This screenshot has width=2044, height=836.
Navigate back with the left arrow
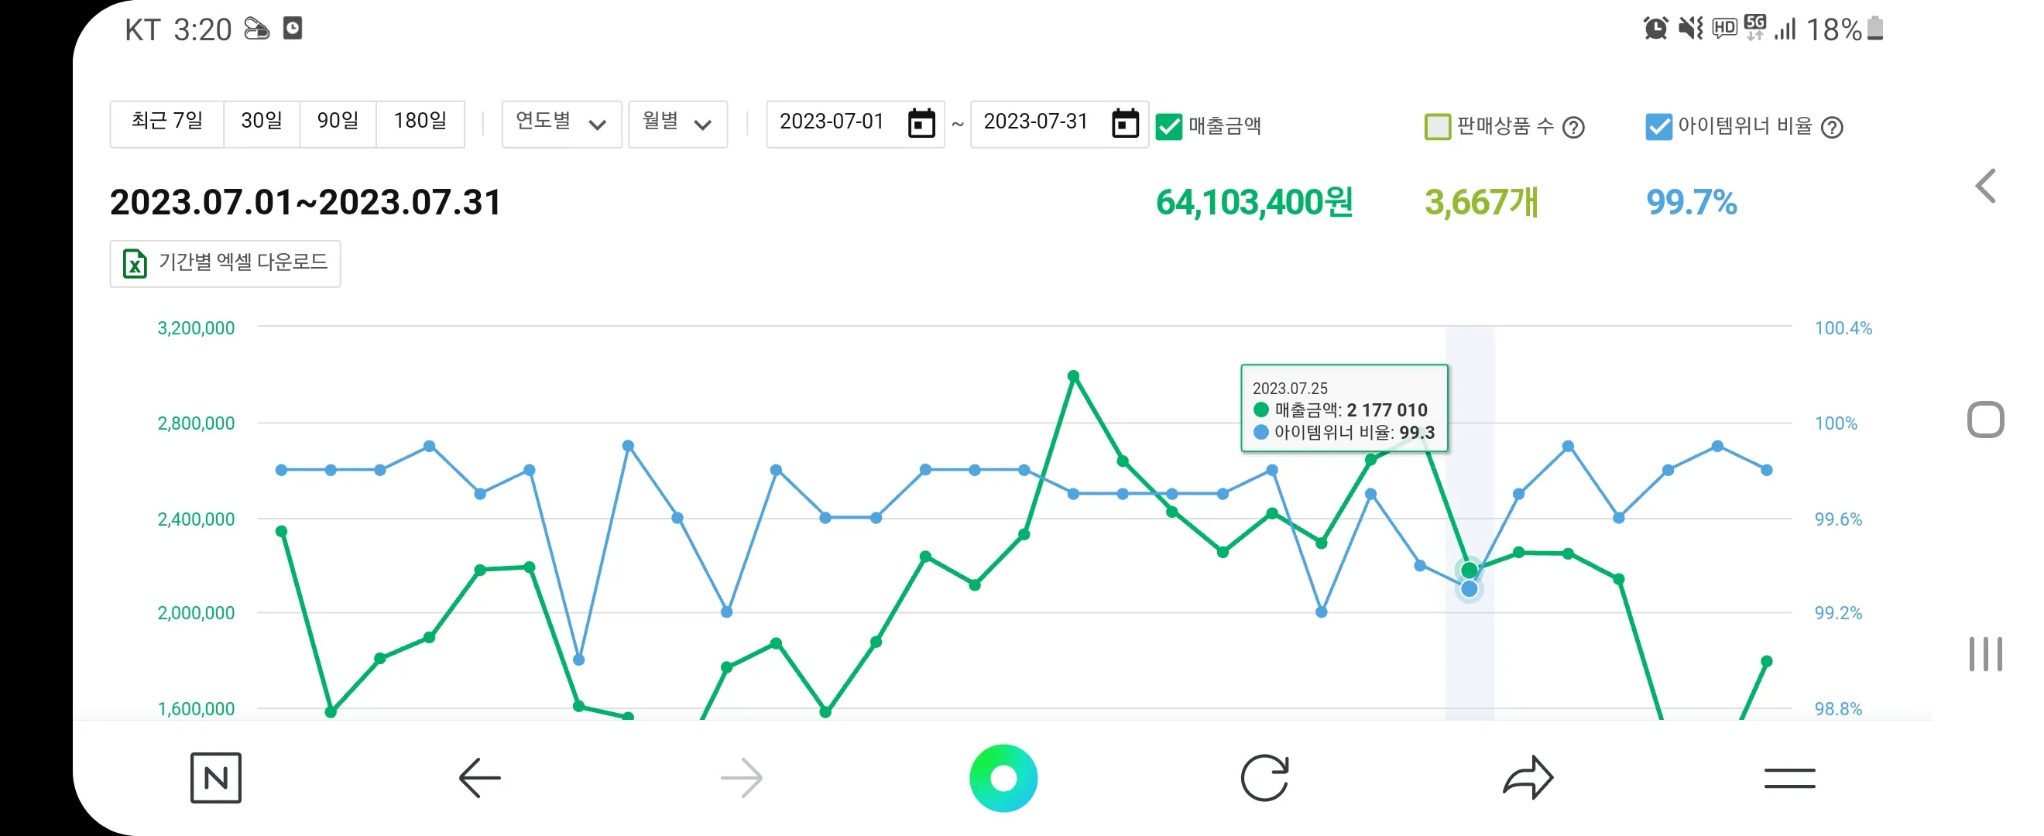click(x=477, y=778)
